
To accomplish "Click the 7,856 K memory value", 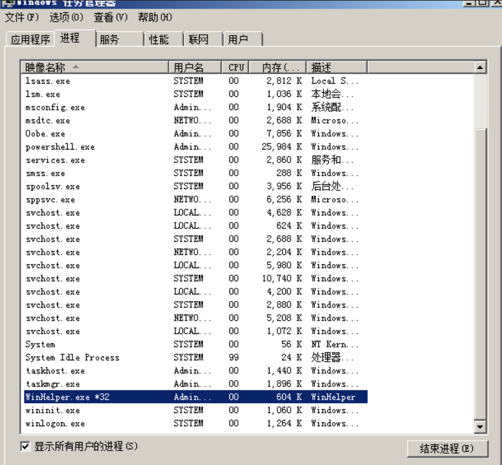I will [284, 134].
